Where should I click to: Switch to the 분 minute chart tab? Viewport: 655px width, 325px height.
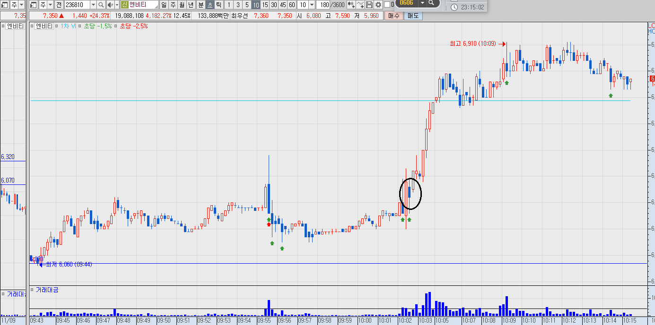pos(201,5)
